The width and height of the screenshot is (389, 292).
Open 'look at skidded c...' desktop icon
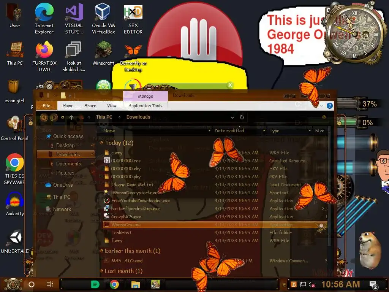[74, 57]
